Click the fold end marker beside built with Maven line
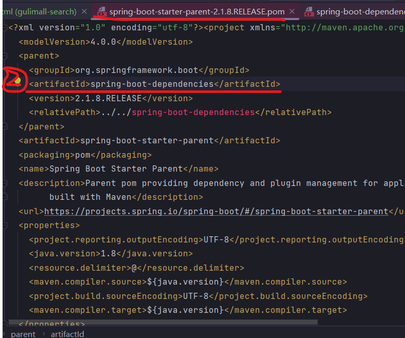Viewport: 405px width, 338px height. point(5,197)
